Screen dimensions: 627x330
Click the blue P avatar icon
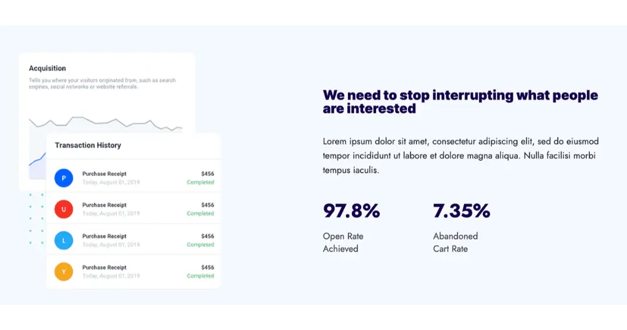[63, 178]
